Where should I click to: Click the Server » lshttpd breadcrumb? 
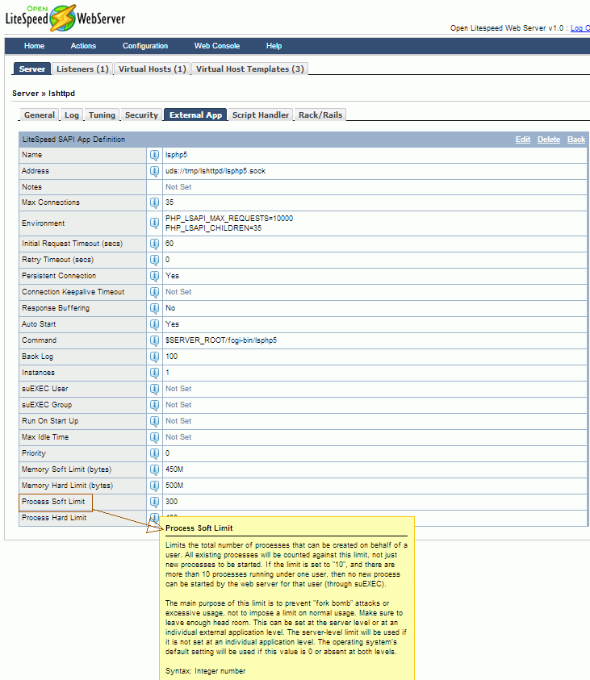coord(44,94)
